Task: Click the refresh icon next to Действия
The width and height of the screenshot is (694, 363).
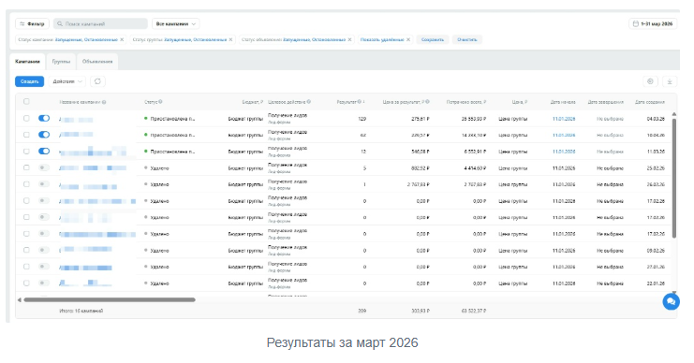Action: (97, 81)
